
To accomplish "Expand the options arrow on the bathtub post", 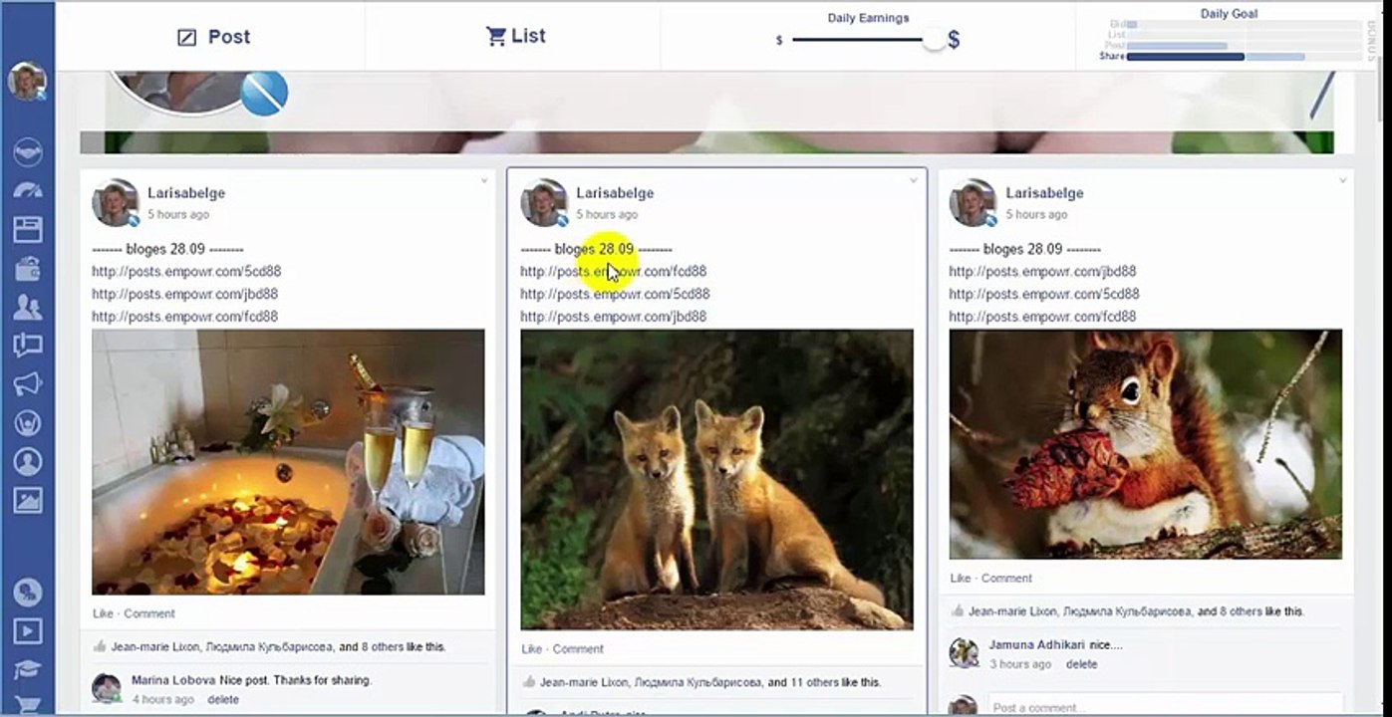I will pos(484,181).
